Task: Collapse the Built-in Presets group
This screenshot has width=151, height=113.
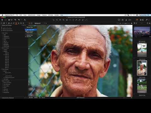Action: (x=1, y=81)
